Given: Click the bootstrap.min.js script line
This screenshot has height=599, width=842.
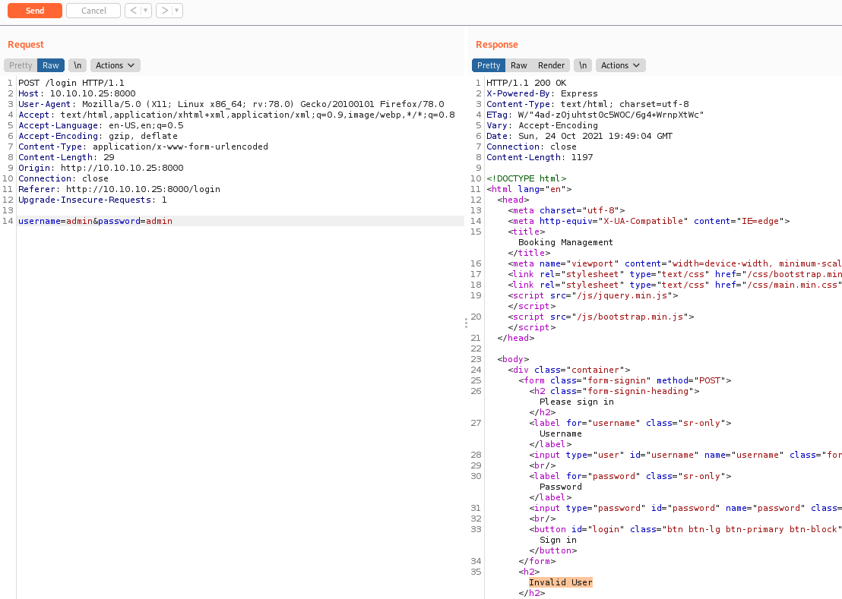Looking at the screenshot, I should [601, 317].
